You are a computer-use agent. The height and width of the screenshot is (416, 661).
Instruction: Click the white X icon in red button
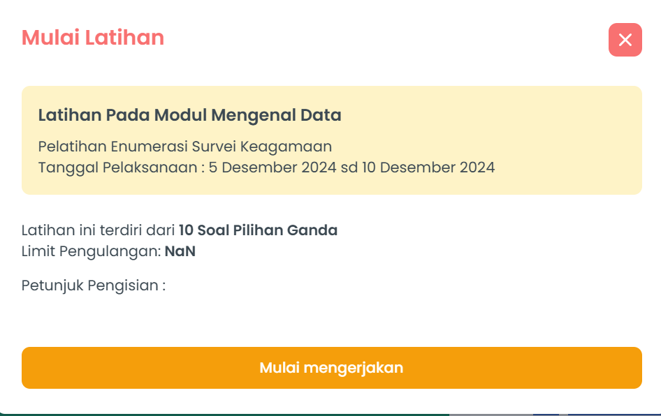pos(625,40)
